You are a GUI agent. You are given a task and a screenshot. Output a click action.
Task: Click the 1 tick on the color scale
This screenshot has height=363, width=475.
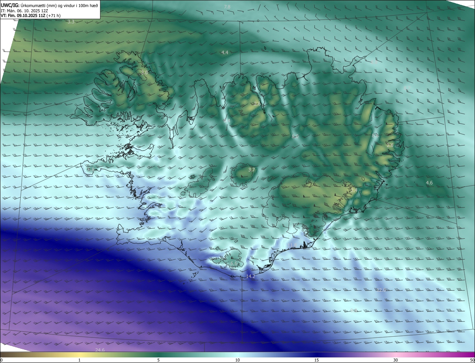coord(79,360)
